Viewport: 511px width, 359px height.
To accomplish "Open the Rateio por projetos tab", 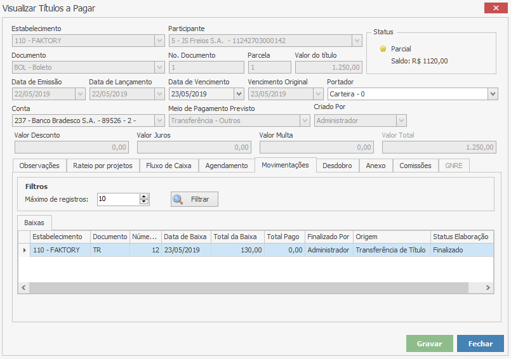I will point(103,166).
